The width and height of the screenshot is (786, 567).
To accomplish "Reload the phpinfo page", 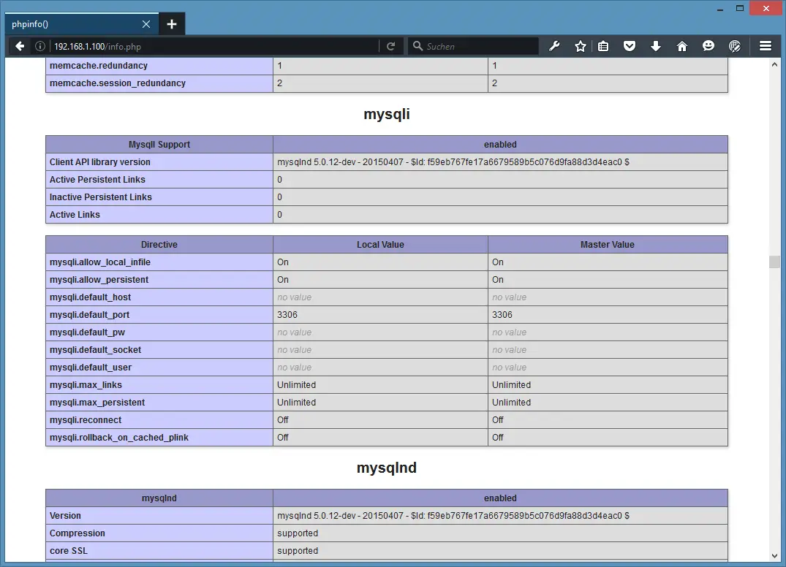I will coord(391,46).
